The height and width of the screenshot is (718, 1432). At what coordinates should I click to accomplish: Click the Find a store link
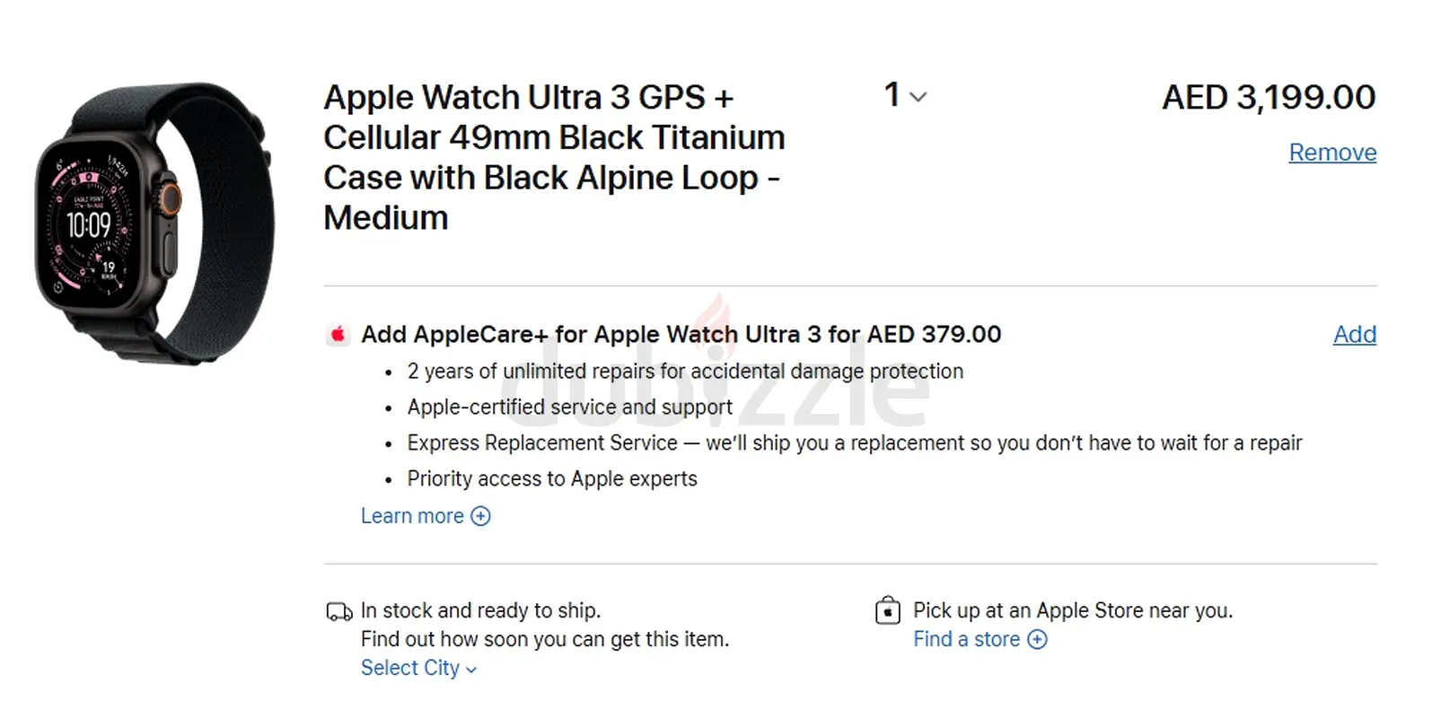[966, 639]
